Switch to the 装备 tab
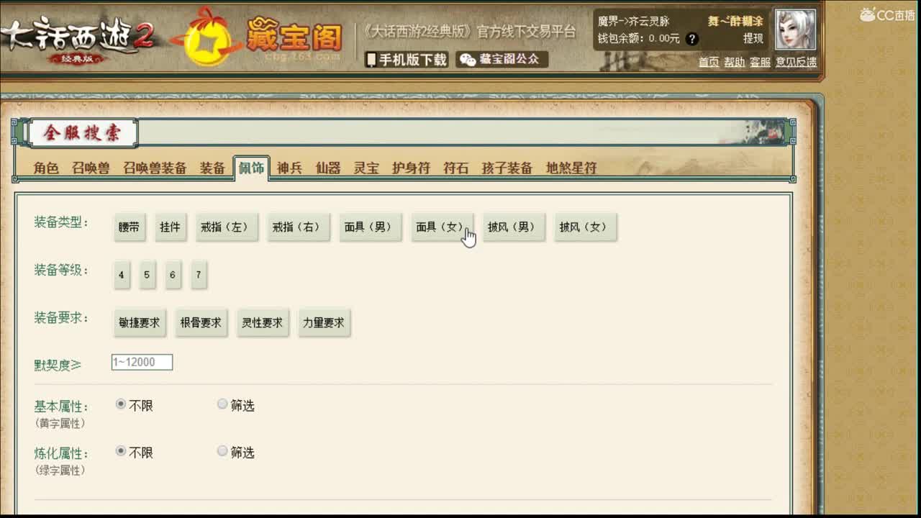The image size is (921, 518). tap(212, 168)
